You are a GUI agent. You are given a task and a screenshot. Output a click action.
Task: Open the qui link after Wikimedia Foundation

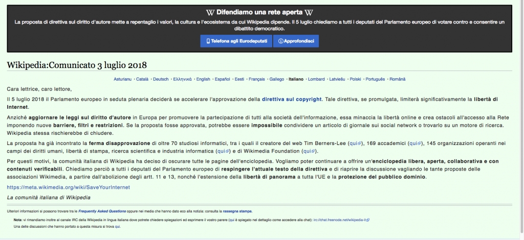tap(310, 151)
